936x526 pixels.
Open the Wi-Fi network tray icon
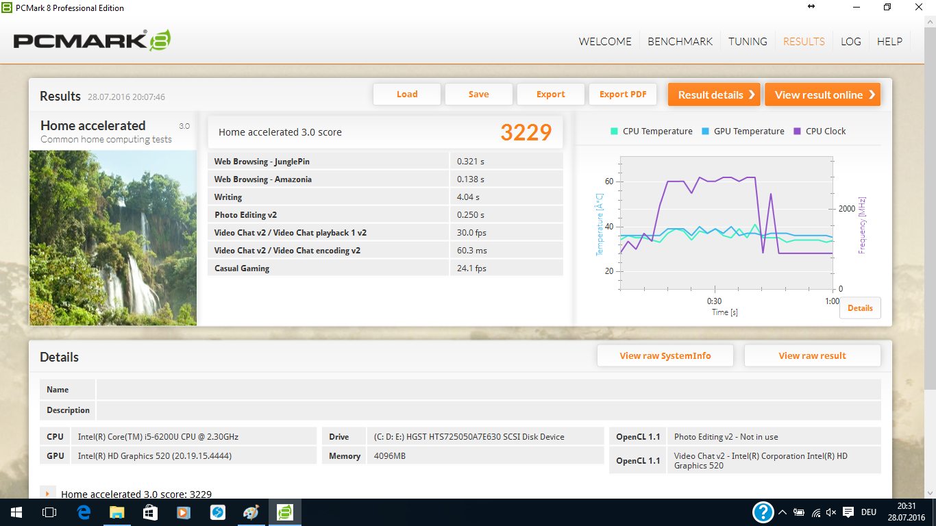pyautogui.click(x=816, y=512)
